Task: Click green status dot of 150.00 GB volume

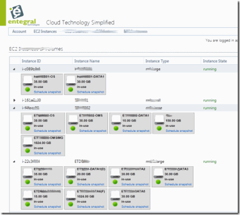Action: (159, 129)
